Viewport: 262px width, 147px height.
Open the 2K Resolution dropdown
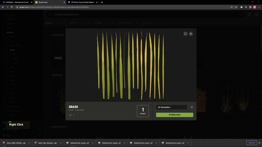(x=172, y=107)
